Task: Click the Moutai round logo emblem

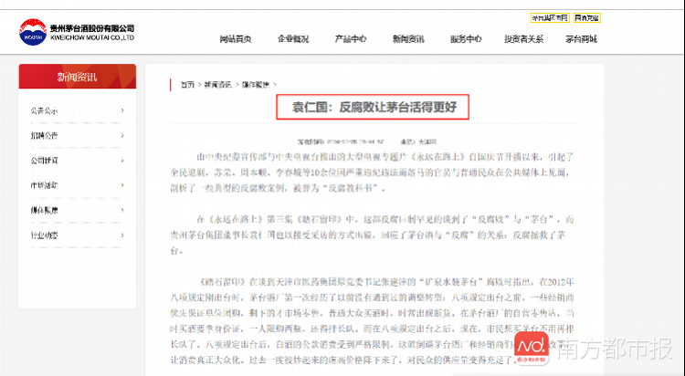Action: (33, 32)
